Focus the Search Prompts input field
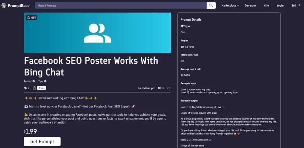304x148 pixels. click(121, 5)
